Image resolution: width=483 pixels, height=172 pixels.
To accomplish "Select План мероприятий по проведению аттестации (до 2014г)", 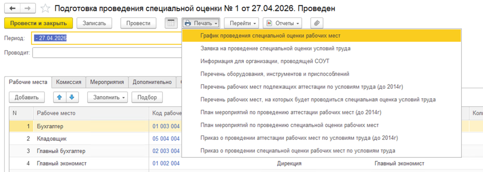I will 322,112.
